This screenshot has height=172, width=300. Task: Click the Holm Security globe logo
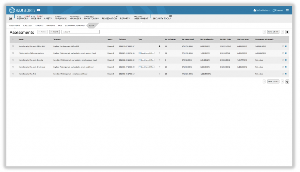pos(12,10)
